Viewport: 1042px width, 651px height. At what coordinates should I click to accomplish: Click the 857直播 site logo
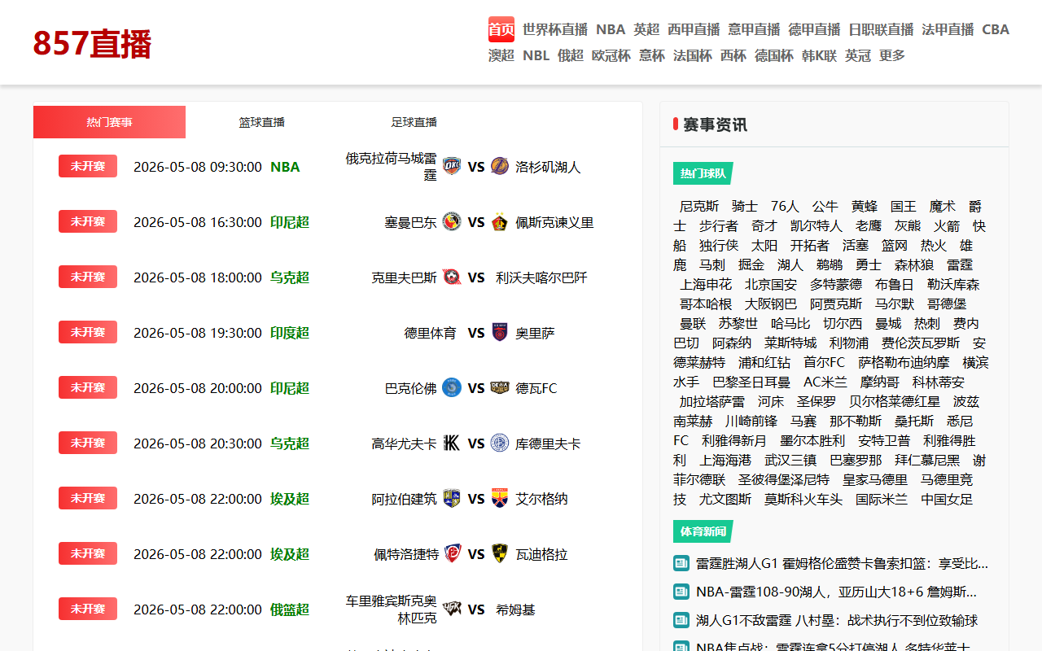(x=92, y=43)
